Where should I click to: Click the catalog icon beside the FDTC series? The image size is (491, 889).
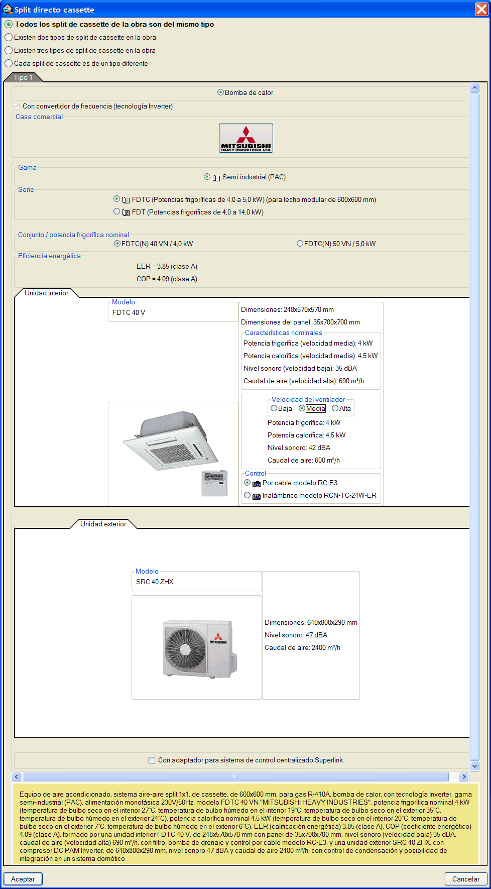[126, 200]
